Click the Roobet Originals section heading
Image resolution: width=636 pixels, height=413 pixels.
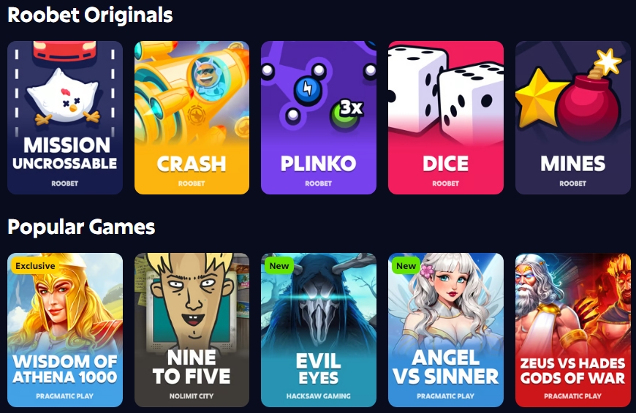tap(90, 15)
